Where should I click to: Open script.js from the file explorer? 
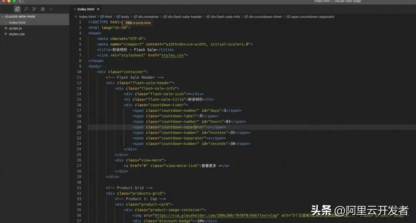[15, 28]
